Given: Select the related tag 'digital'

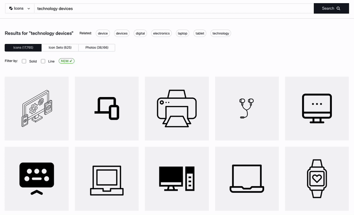Looking at the screenshot, I should (140, 33).
